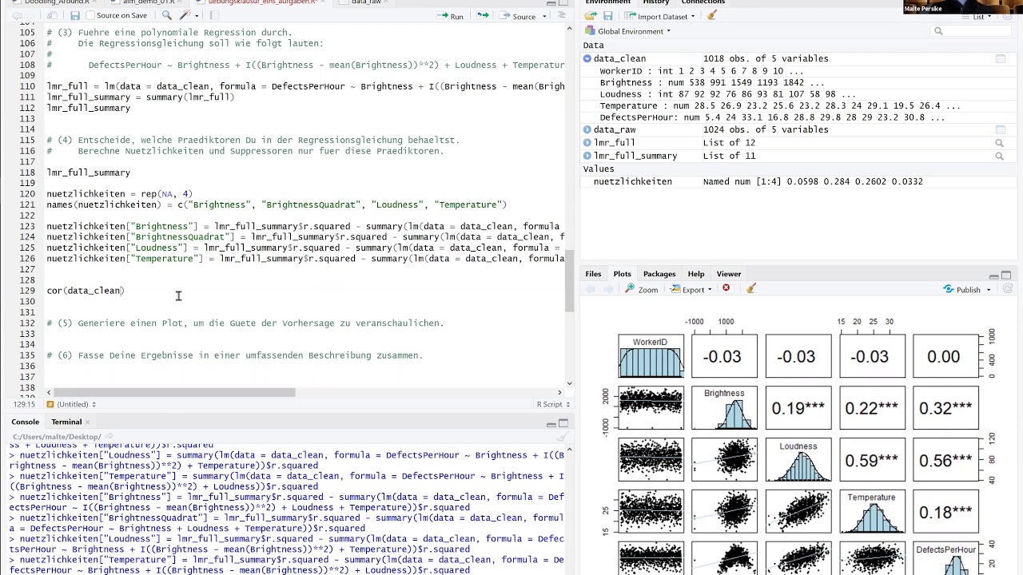
Task: Maximize the Plots pane
Action: [x=1006, y=276]
